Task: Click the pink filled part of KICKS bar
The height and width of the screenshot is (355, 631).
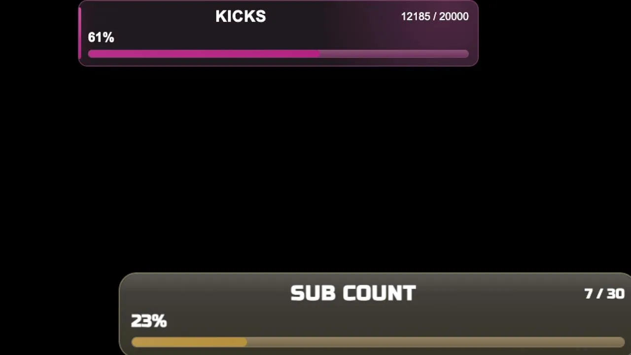Action: click(x=204, y=54)
